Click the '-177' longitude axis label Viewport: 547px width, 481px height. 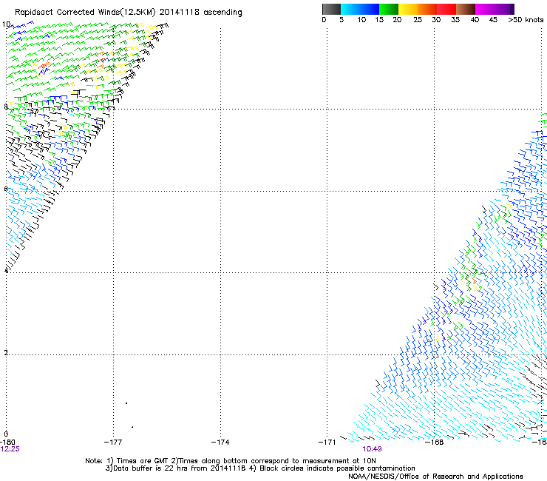click(x=113, y=443)
